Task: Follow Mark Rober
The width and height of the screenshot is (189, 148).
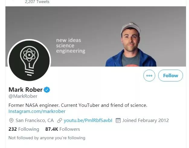Action: [x=170, y=75]
